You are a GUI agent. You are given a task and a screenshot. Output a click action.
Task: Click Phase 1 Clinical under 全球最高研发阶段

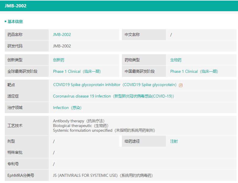pyautogui.click(x=77, y=71)
